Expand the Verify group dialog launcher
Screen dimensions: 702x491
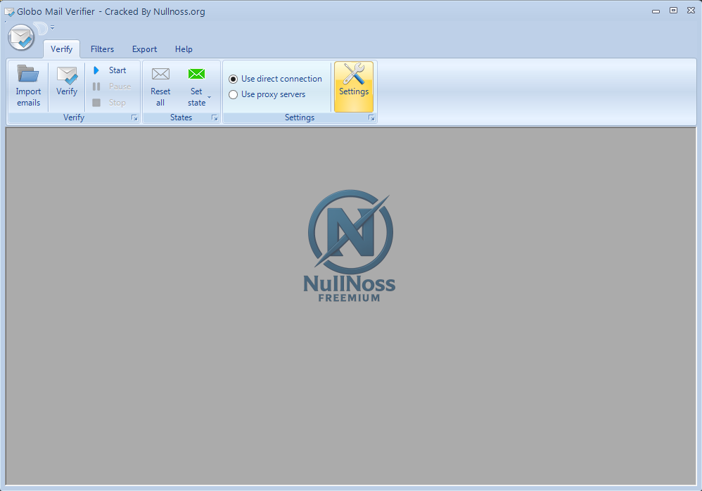pos(134,117)
